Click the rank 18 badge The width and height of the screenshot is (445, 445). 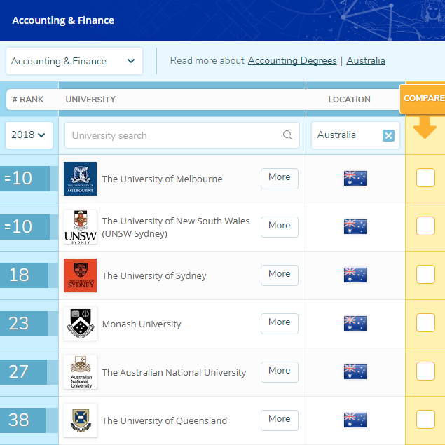(25, 275)
